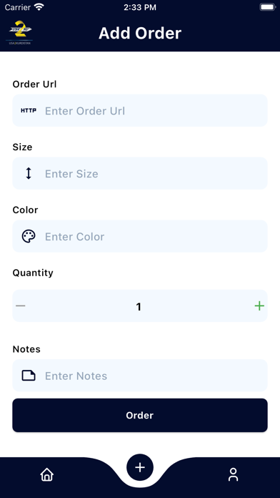Open the Profile tab in bottom bar
The height and width of the screenshot is (498, 280).
233,475
